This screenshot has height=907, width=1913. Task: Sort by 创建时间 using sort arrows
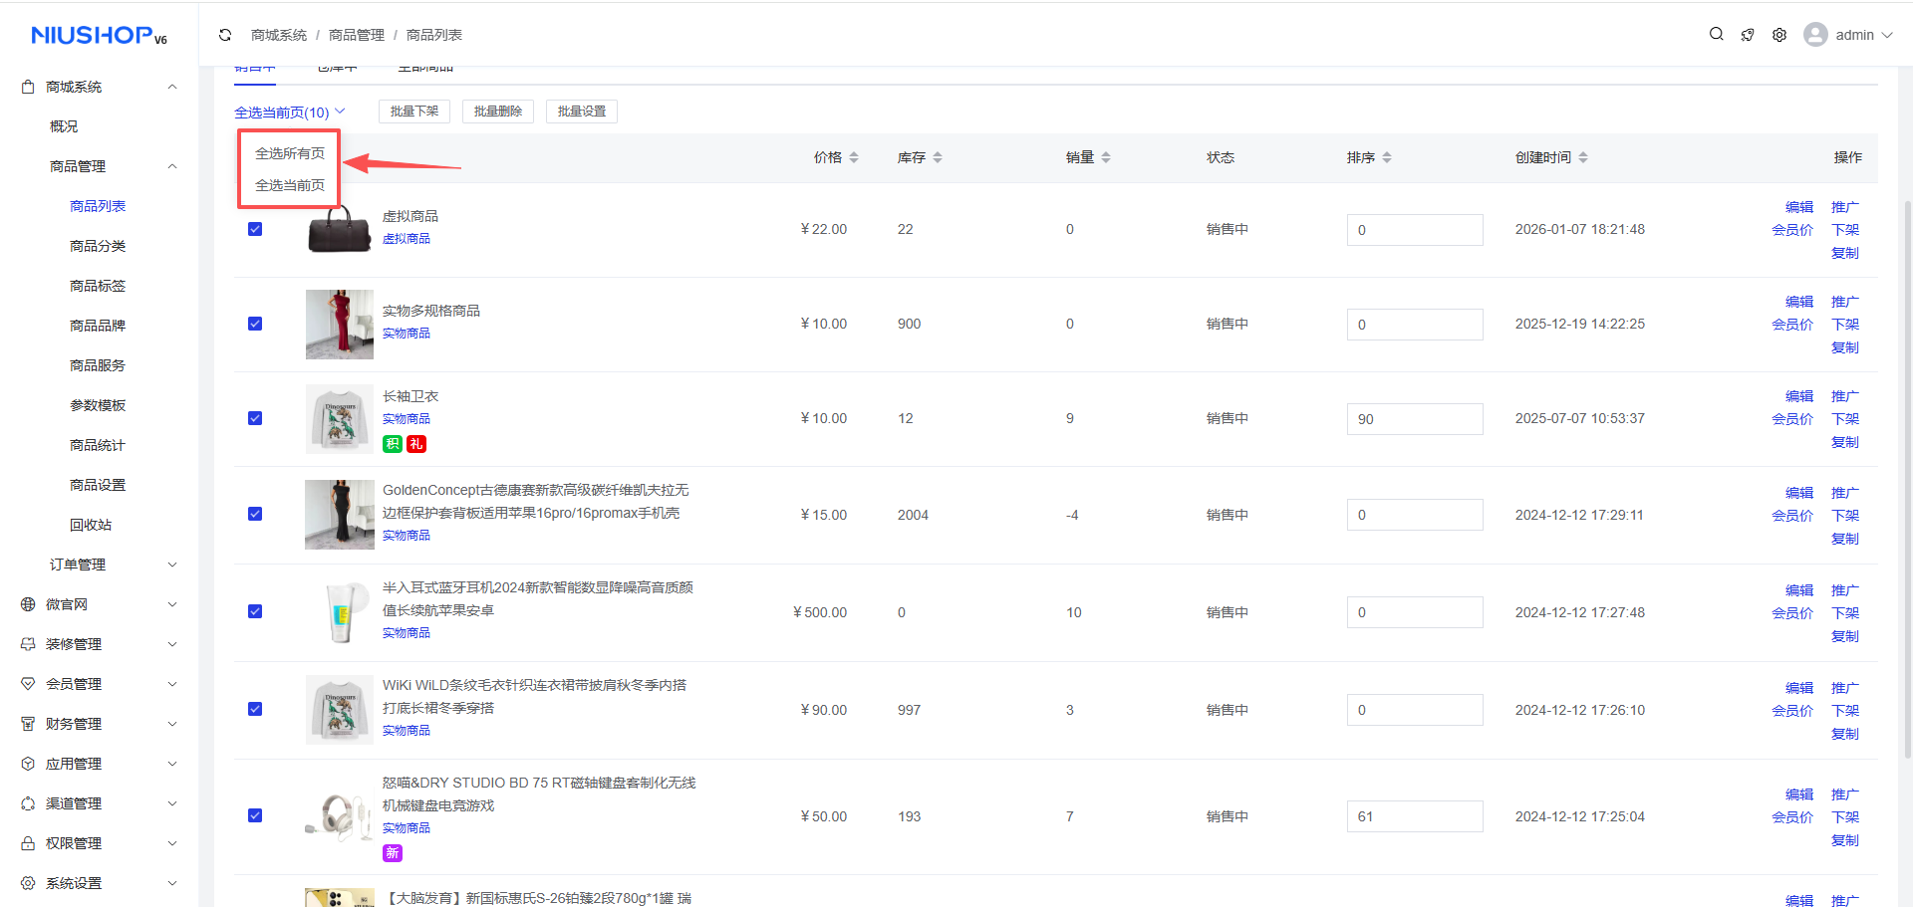[1583, 157]
